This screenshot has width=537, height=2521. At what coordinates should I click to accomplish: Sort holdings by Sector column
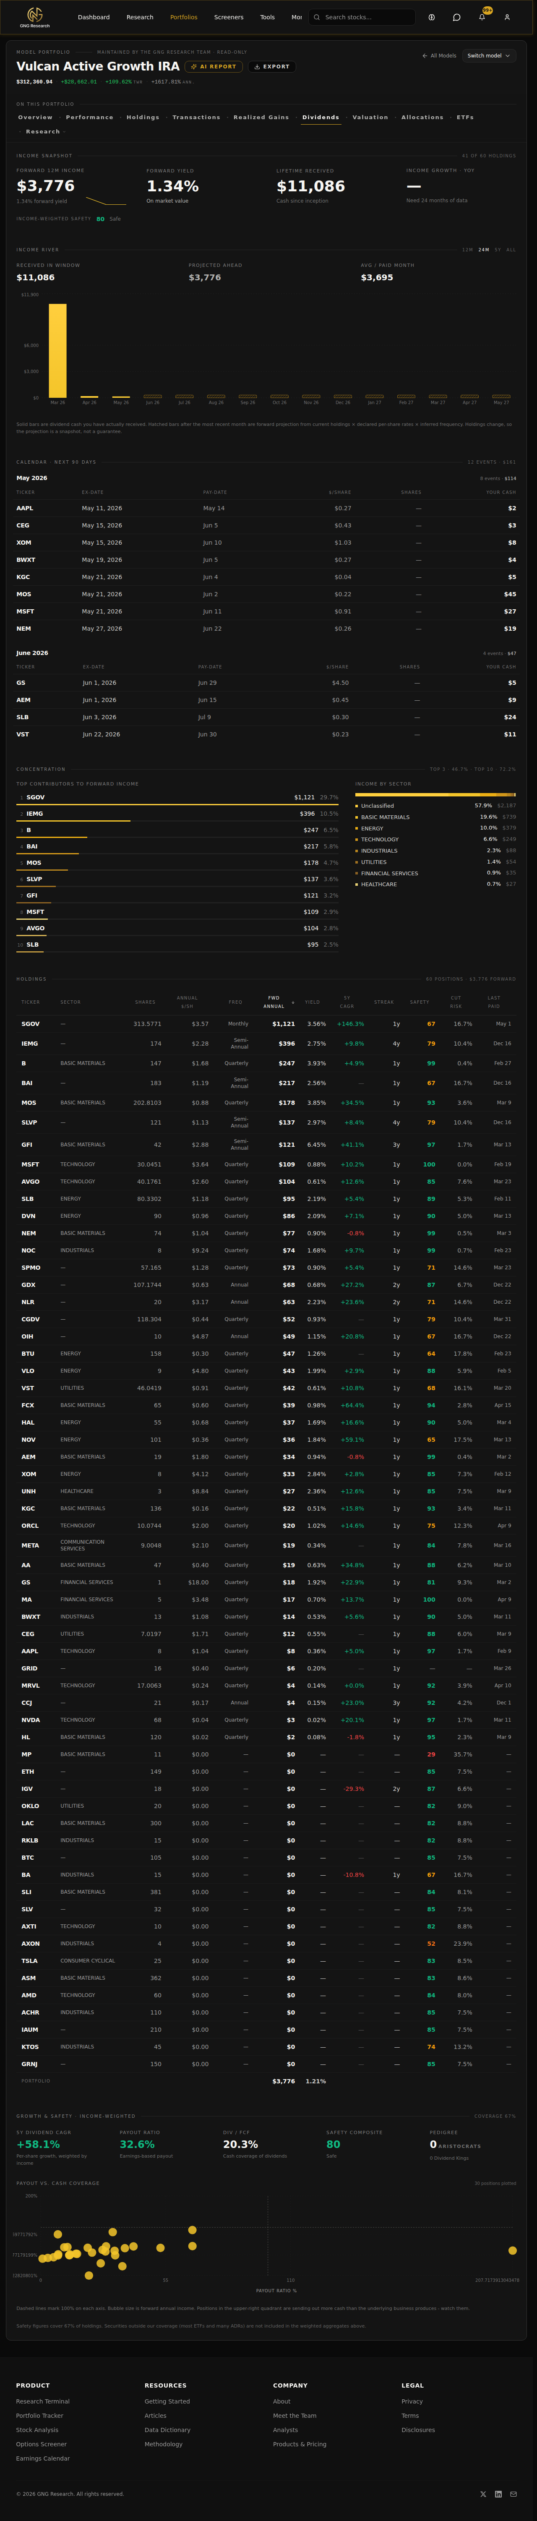coord(70,1002)
